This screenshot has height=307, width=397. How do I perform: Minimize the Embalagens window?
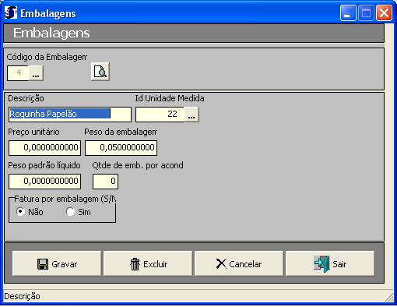[348, 12]
